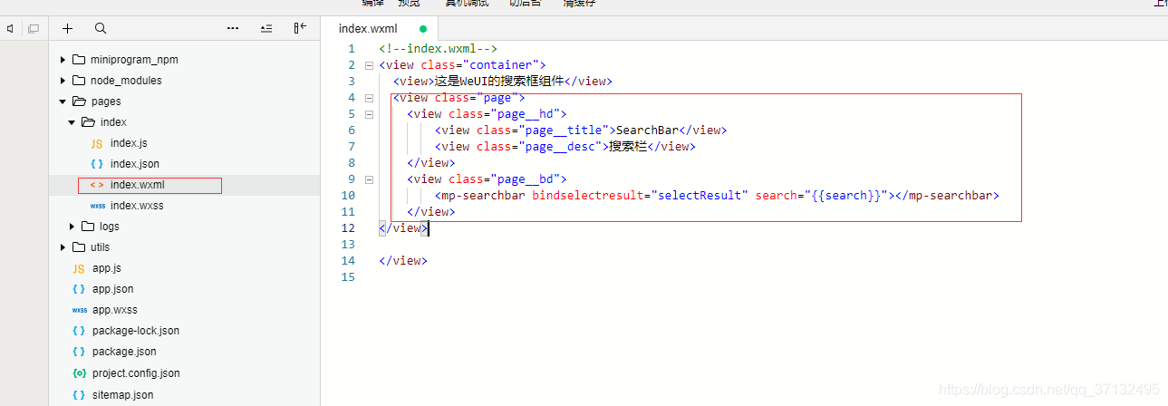The height and width of the screenshot is (406, 1168).
Task: Select the miniprogram_npm folder
Action: coord(134,60)
